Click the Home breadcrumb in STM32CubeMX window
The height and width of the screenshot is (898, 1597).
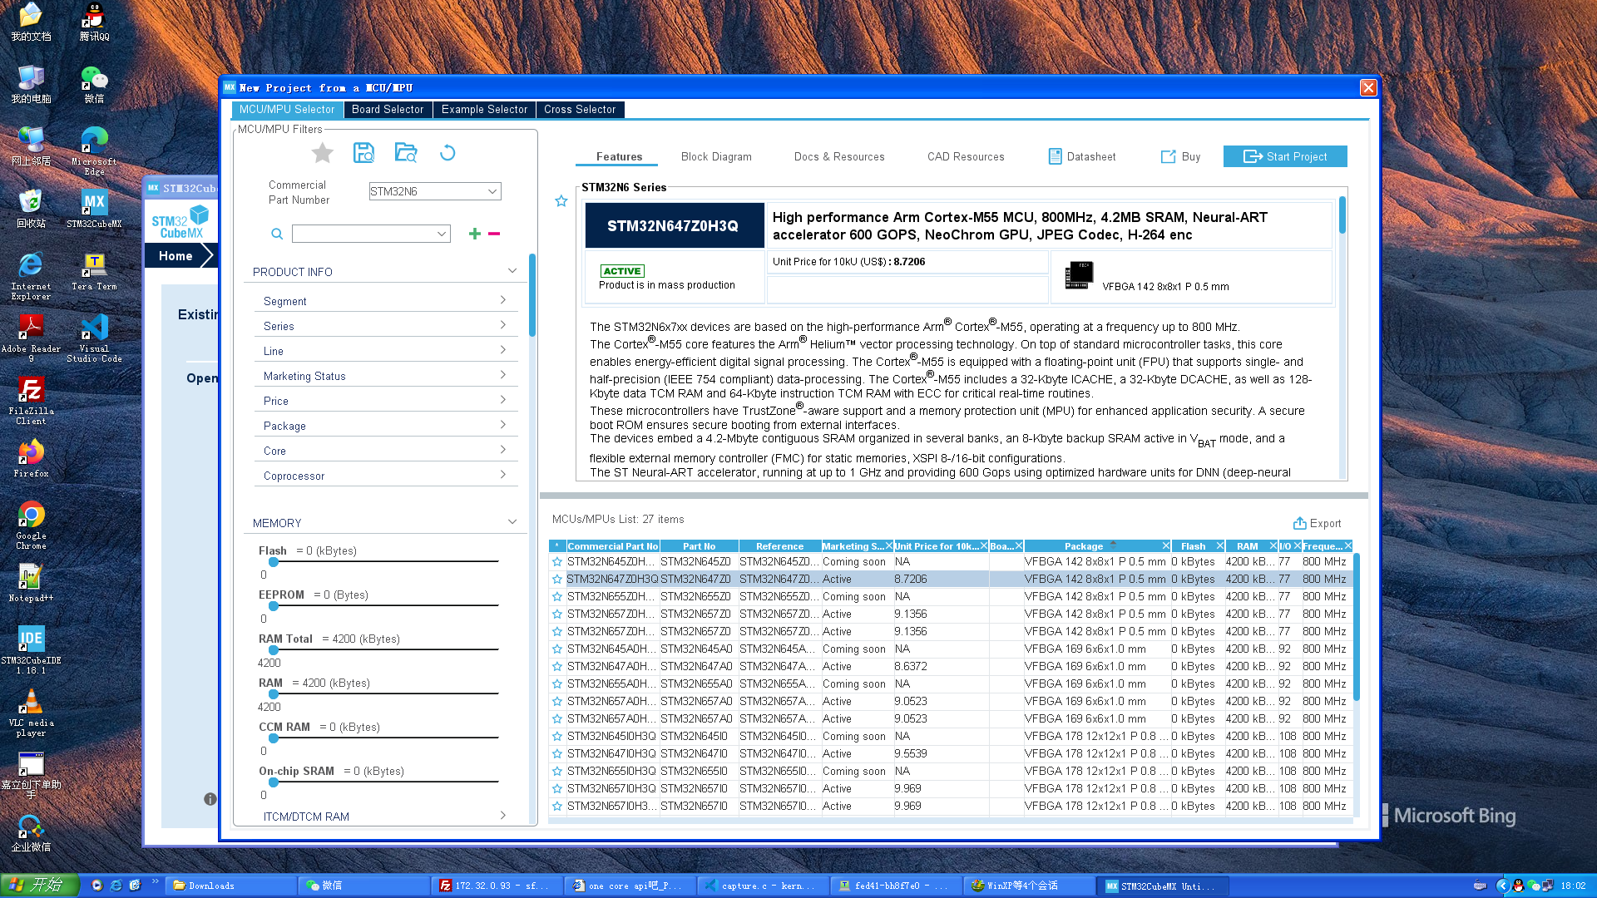(x=176, y=256)
